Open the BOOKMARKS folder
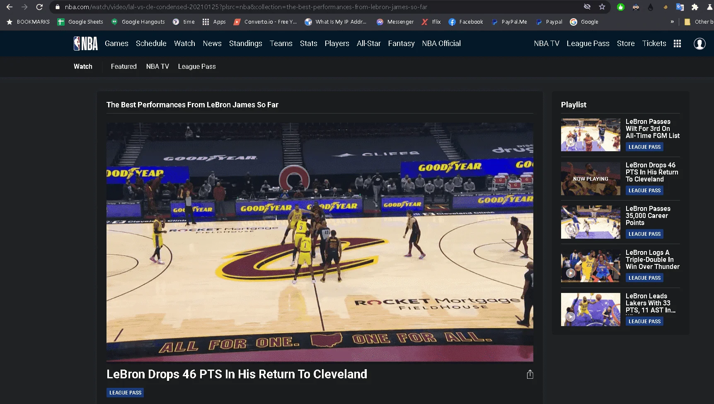Viewport: 714px width, 404px height. [x=28, y=22]
